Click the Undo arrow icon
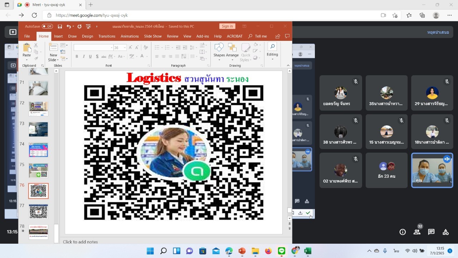 [x=69, y=27]
